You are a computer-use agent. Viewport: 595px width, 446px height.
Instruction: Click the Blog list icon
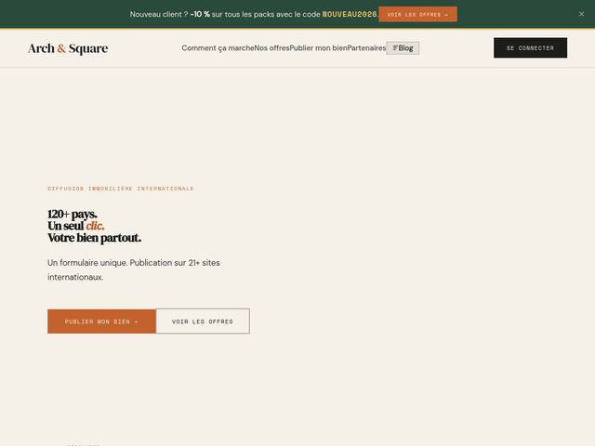pos(395,48)
